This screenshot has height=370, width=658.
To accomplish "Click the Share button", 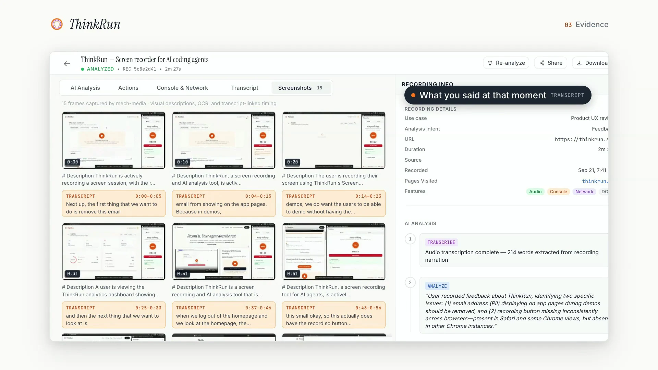I will [x=551, y=63].
